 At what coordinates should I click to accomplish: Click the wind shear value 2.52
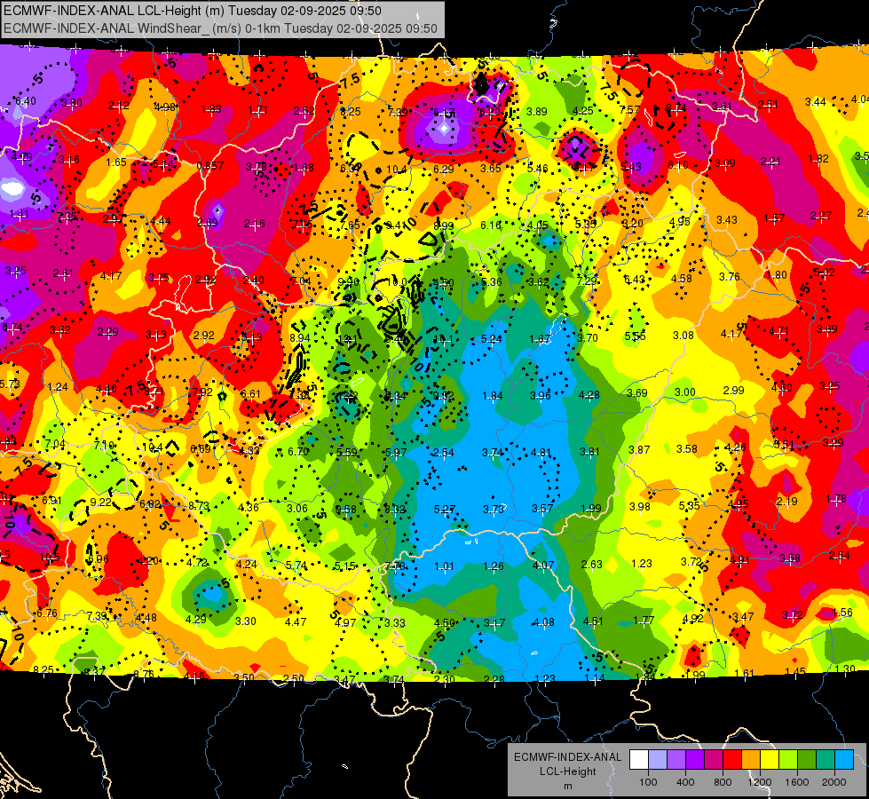coord(304,111)
